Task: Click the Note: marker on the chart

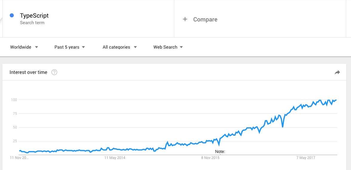Action: click(220, 152)
